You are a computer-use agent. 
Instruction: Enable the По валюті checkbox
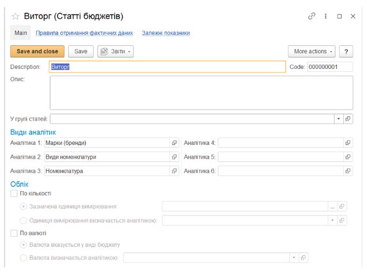(x=14, y=233)
